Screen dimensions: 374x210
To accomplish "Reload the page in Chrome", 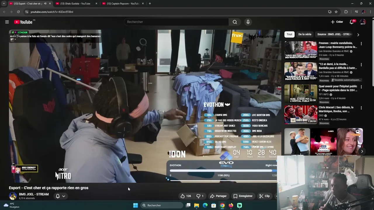I will 18,12.
